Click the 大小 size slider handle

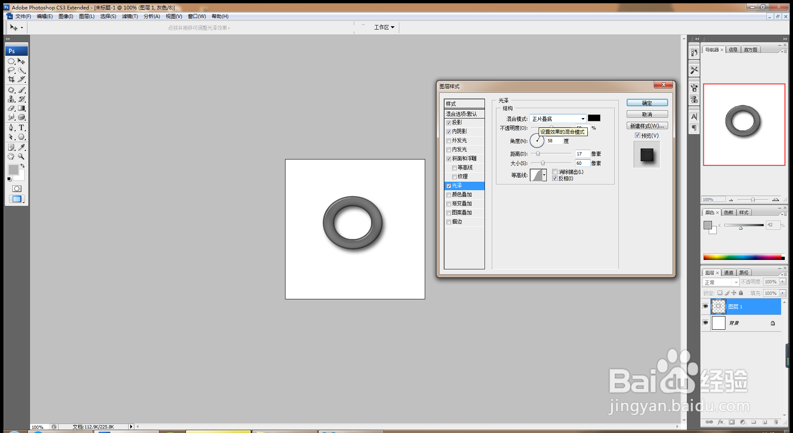543,163
